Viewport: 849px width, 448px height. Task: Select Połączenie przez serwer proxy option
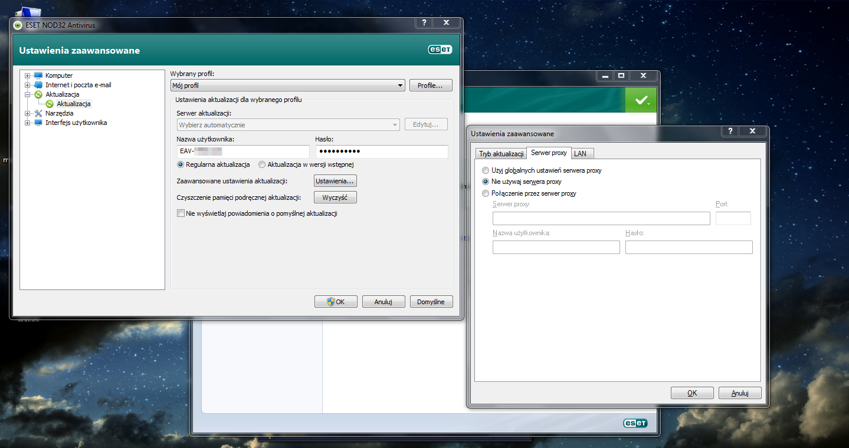tap(486, 193)
